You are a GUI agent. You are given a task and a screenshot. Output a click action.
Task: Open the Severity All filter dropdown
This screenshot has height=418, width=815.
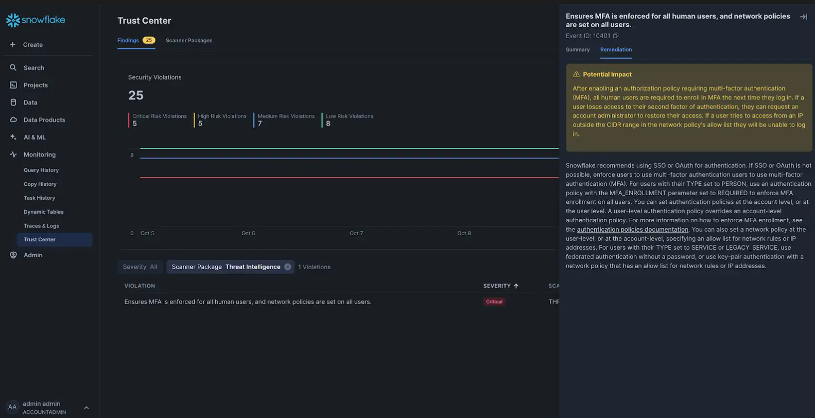click(140, 267)
